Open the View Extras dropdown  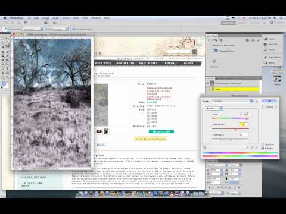(26, 23)
